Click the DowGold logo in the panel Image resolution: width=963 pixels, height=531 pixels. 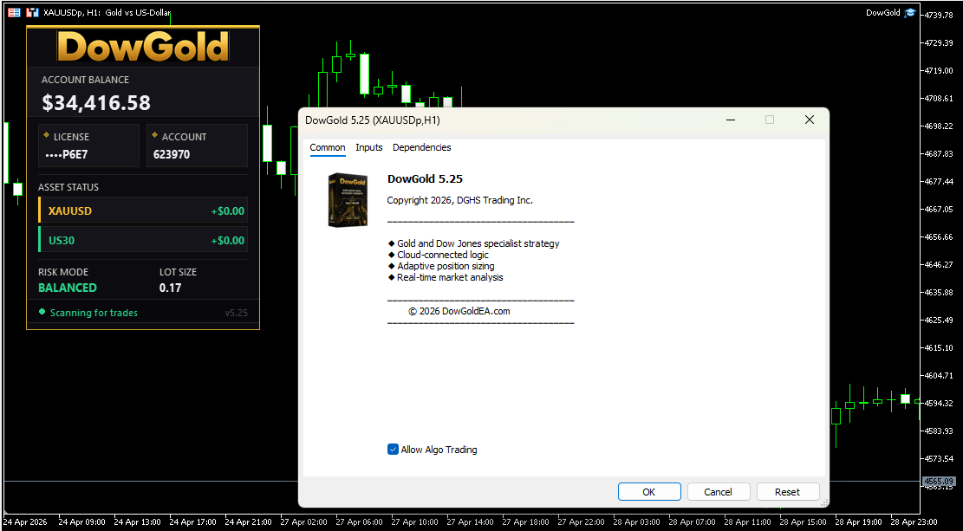(x=143, y=46)
